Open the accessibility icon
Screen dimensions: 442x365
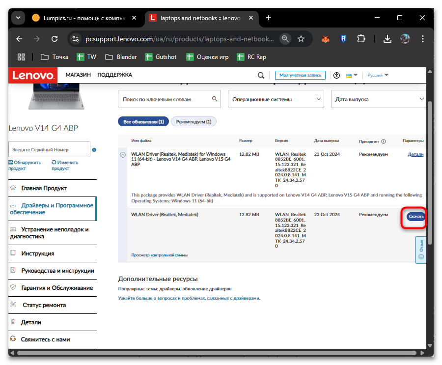336,75
